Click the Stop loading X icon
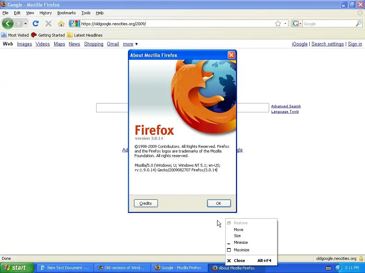Screen dimensions: 365x273 [48, 23]
